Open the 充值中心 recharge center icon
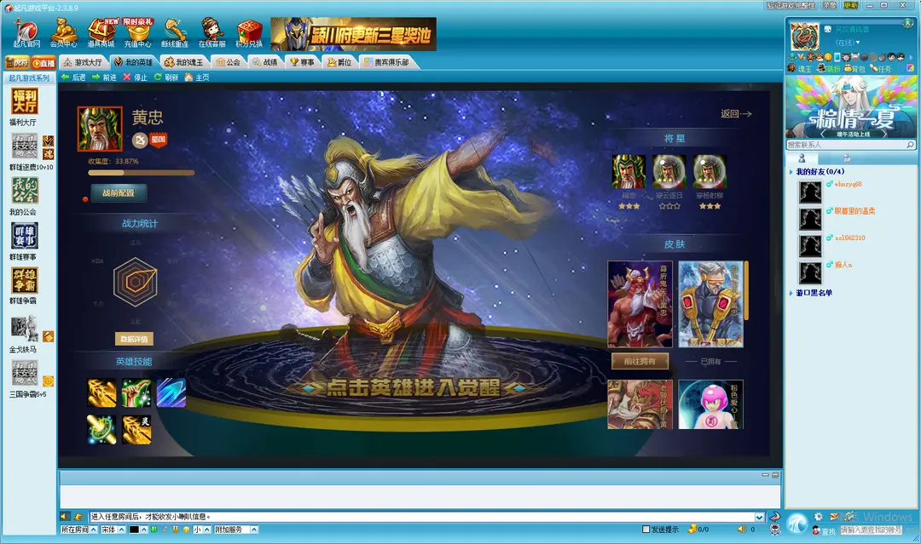 coord(138,33)
